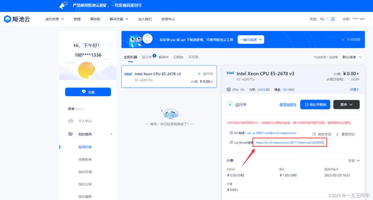Screen dimensions: 373x200
Task: Click the phone number 180****1336
Action: (88, 55)
